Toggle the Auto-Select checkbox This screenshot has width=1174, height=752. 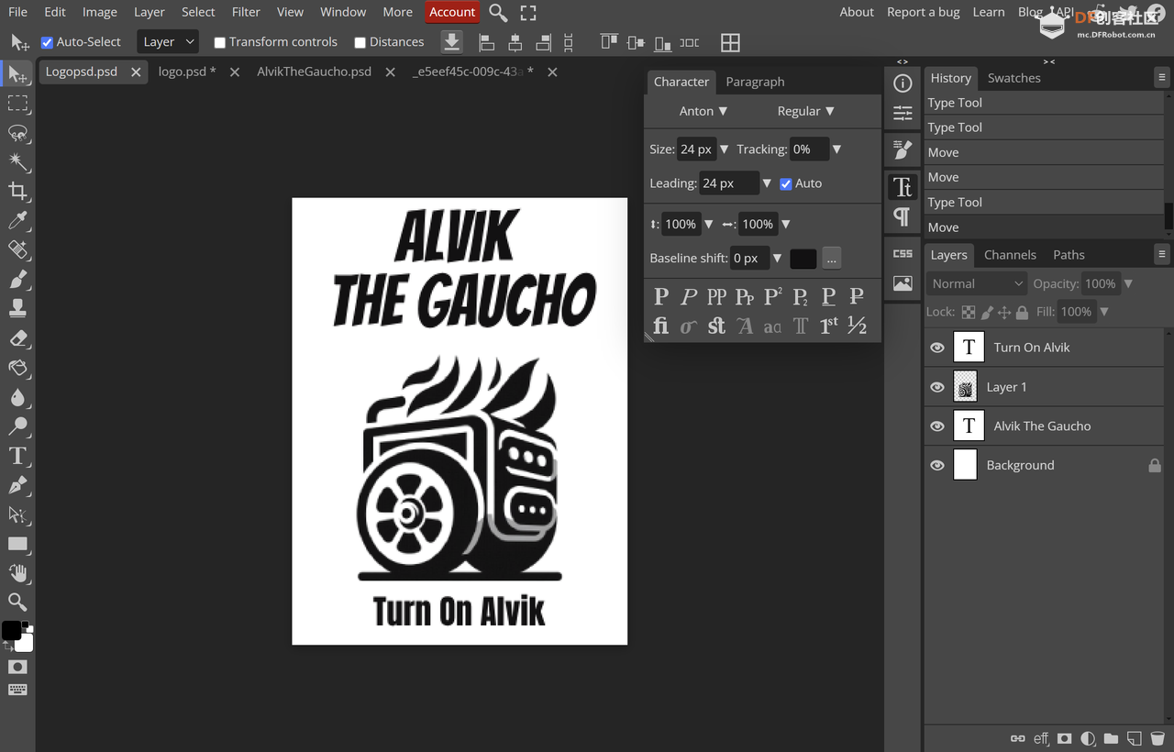48,42
